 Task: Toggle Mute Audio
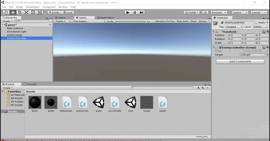(x=183, y=21)
